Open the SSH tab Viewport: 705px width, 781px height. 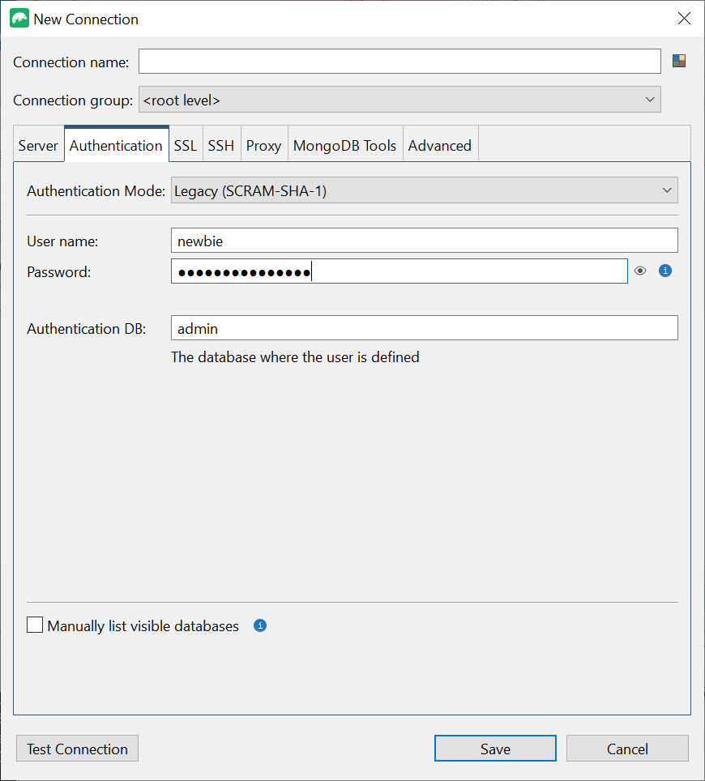pyautogui.click(x=220, y=145)
